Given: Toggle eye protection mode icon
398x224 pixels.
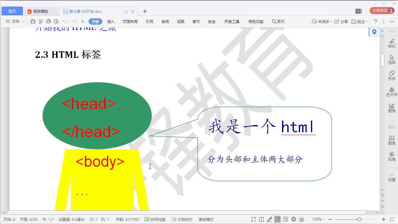Looking at the screenshot, I should [x=301, y=219].
